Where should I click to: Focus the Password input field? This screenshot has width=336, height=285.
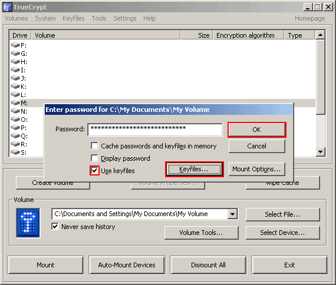coord(155,130)
